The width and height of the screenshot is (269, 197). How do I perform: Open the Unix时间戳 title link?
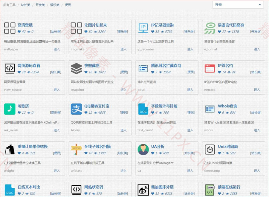(x=228, y=147)
